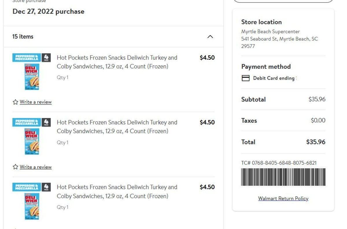Click the $4.50 price of first item
This screenshot has height=229, width=347.
click(207, 57)
